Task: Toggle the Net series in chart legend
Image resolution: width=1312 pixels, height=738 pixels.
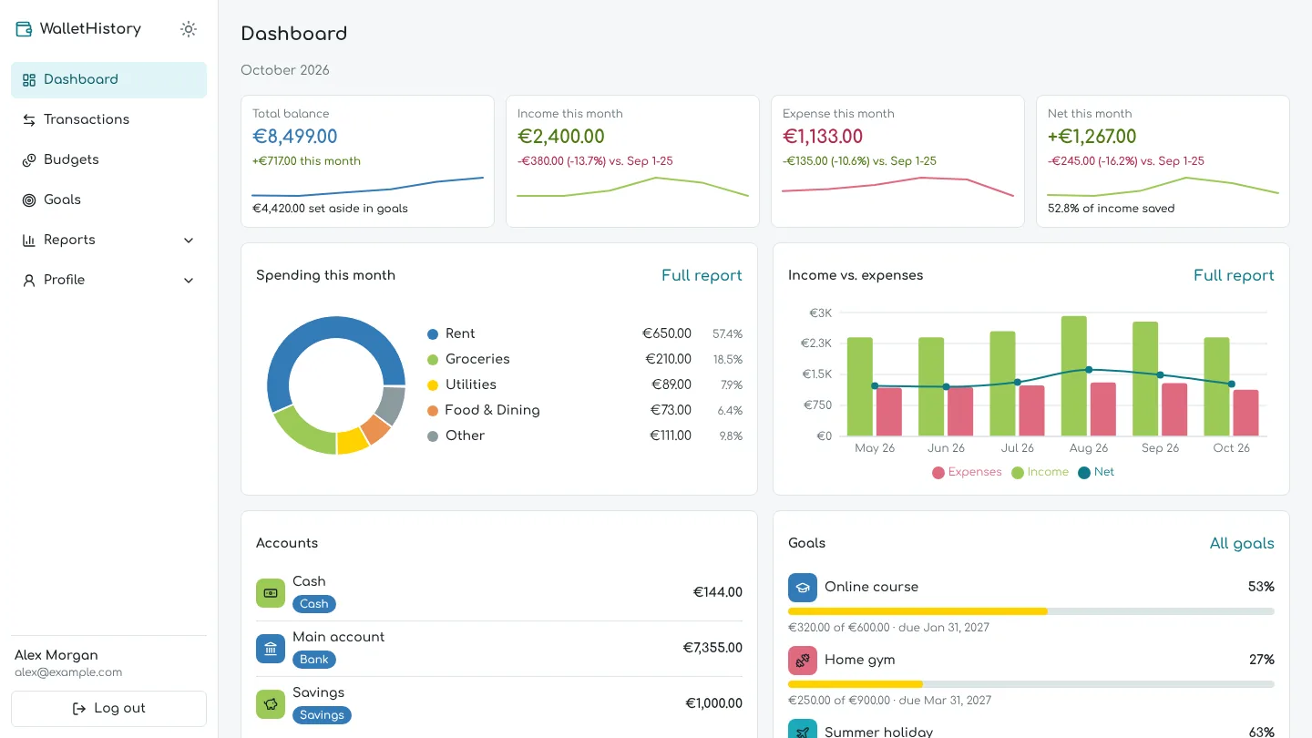Action: pyautogui.click(x=1096, y=473)
